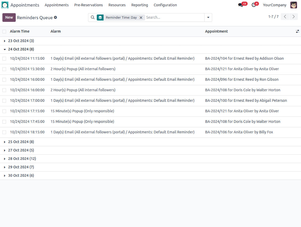Click the New button
Screen dimensions: 301x227
[x=9, y=18]
